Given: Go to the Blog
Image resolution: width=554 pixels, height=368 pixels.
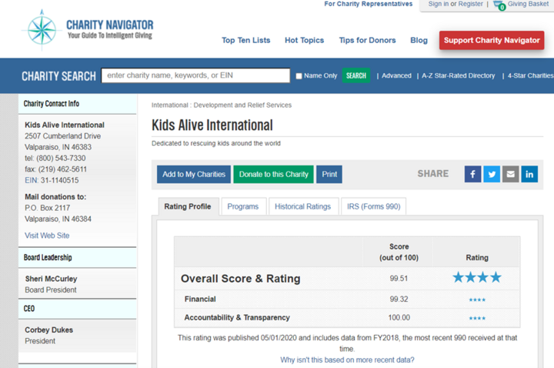Looking at the screenshot, I should (x=419, y=40).
